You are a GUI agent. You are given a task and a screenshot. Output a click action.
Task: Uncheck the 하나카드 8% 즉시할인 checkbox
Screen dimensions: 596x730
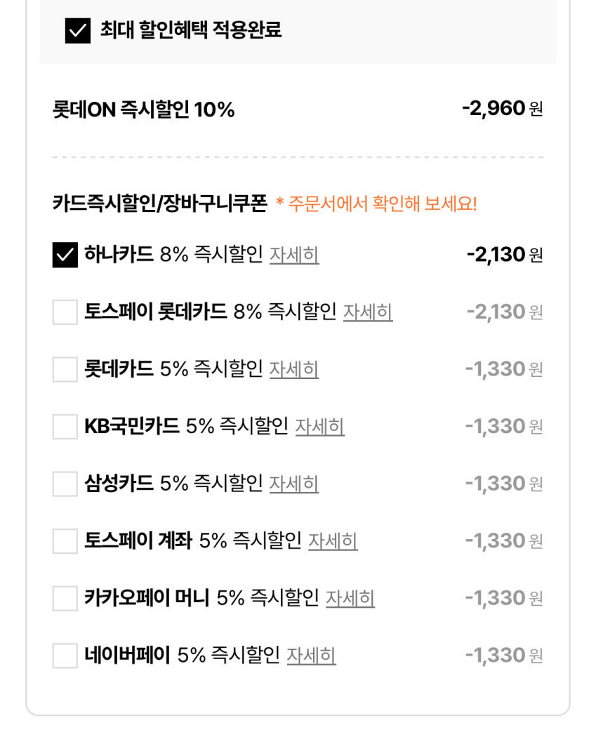click(65, 255)
